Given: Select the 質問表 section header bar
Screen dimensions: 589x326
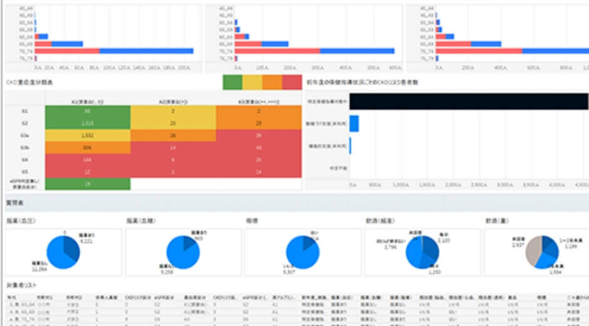Looking at the screenshot, I should 296,203.
